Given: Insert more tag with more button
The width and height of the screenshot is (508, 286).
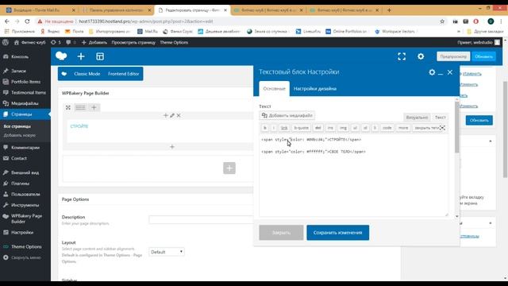Looking at the screenshot, I should 403,128.
